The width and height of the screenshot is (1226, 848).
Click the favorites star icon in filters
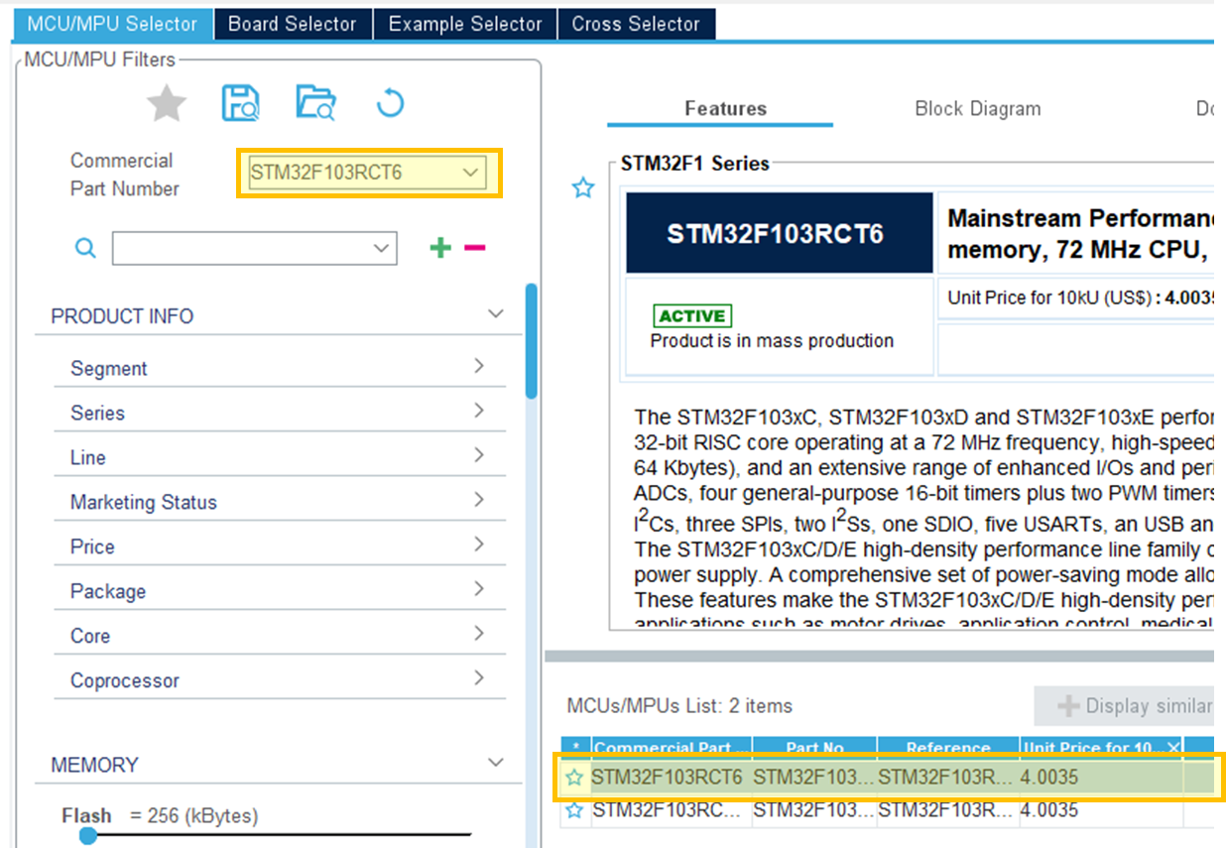tap(167, 103)
